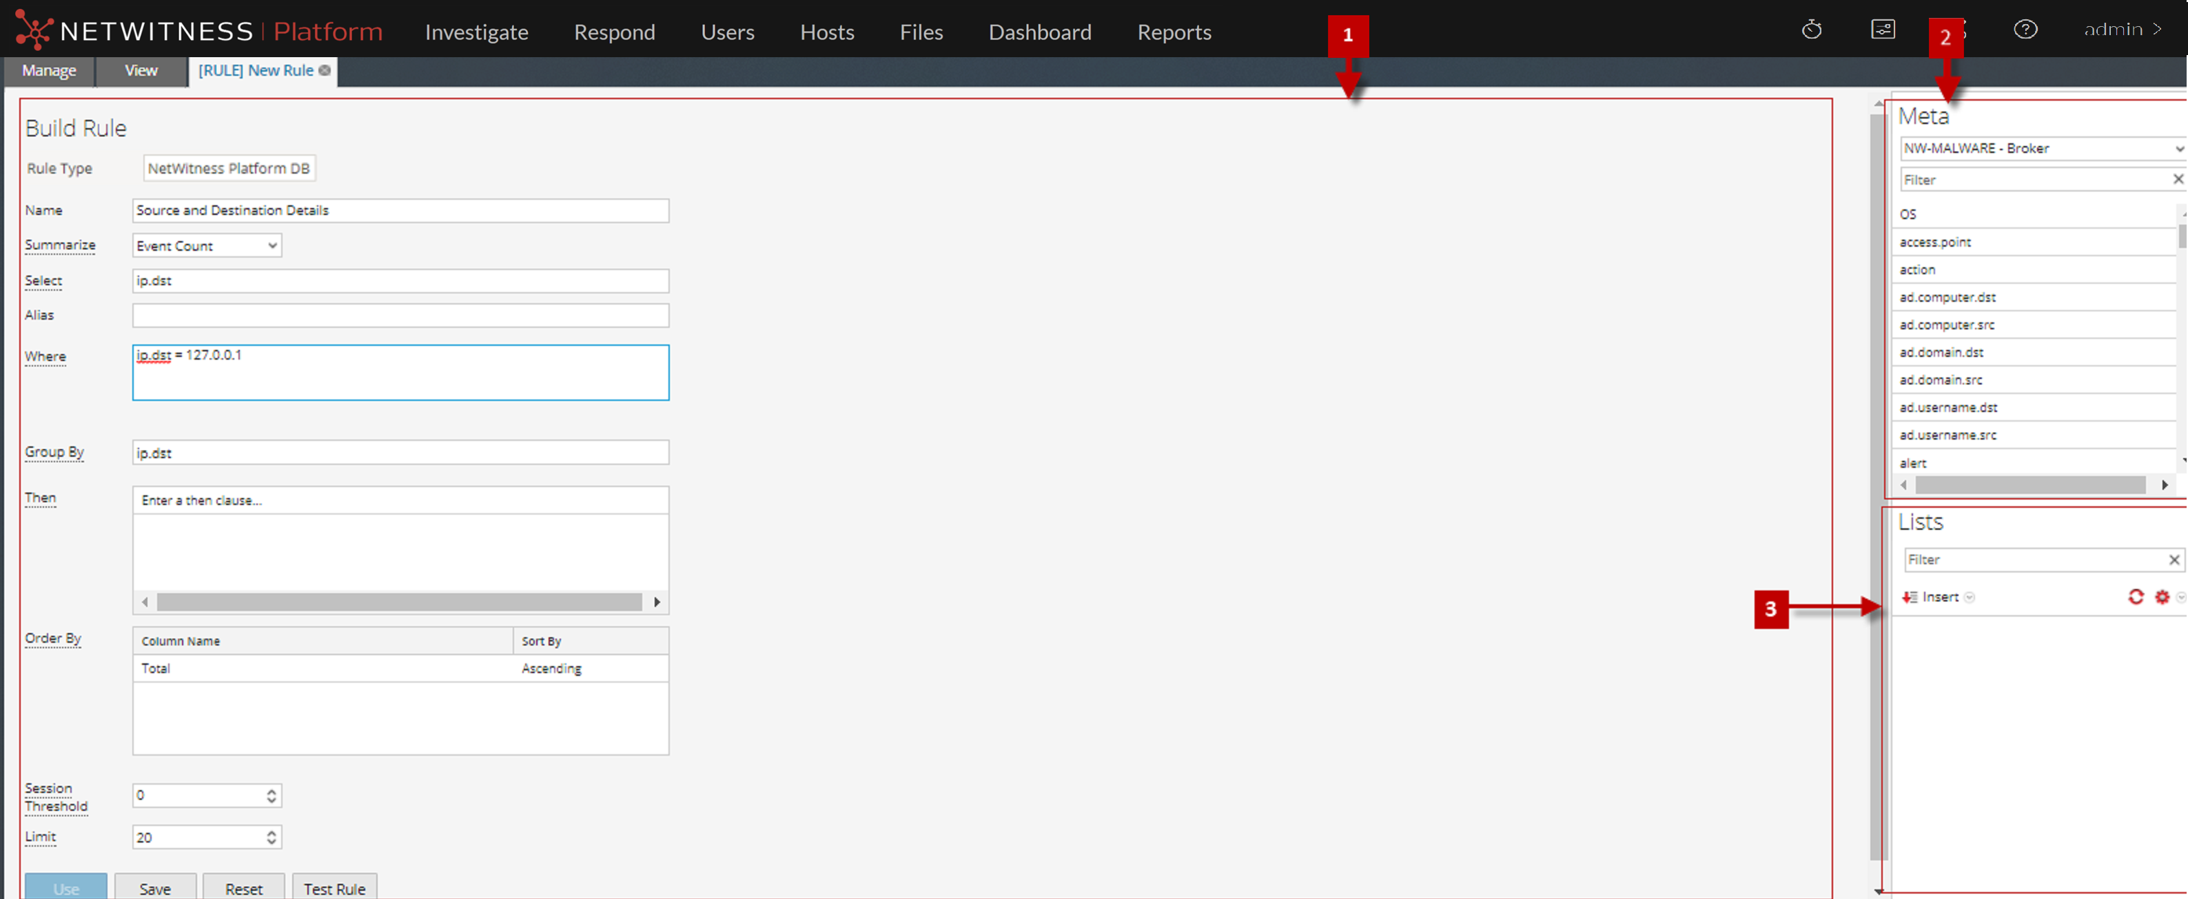The image size is (2188, 899).
Task: Open the timer/jobs stopwatch icon
Action: 1811,30
